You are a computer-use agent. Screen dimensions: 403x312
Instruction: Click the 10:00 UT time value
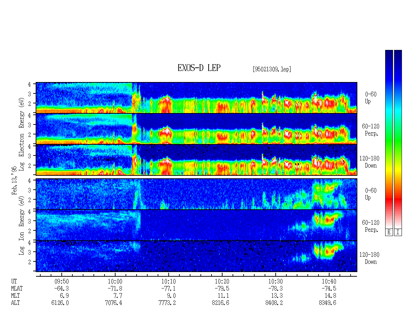click(x=115, y=281)
